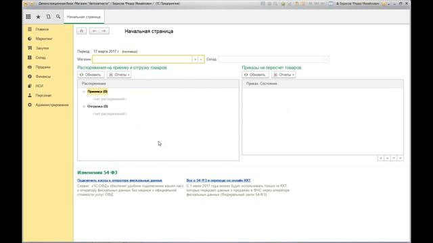Expand the Склад field dropdown arrow

tap(326, 59)
